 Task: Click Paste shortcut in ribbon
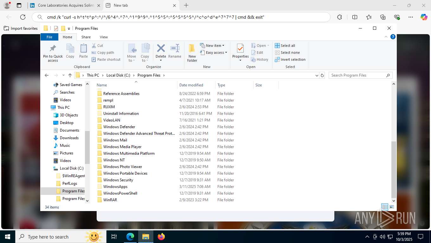point(106,59)
